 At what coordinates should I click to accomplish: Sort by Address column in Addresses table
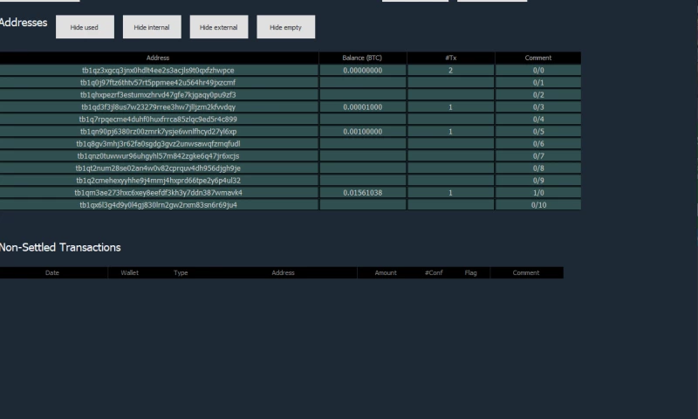click(158, 58)
